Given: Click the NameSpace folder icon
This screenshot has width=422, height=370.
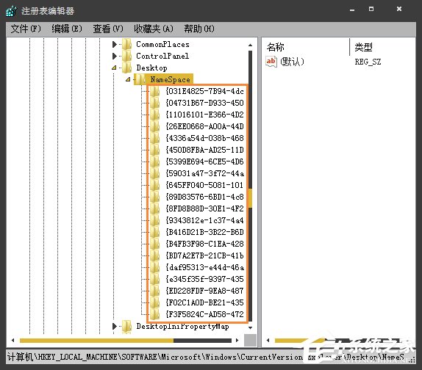Looking at the screenshot, I should pyautogui.click(x=140, y=79).
